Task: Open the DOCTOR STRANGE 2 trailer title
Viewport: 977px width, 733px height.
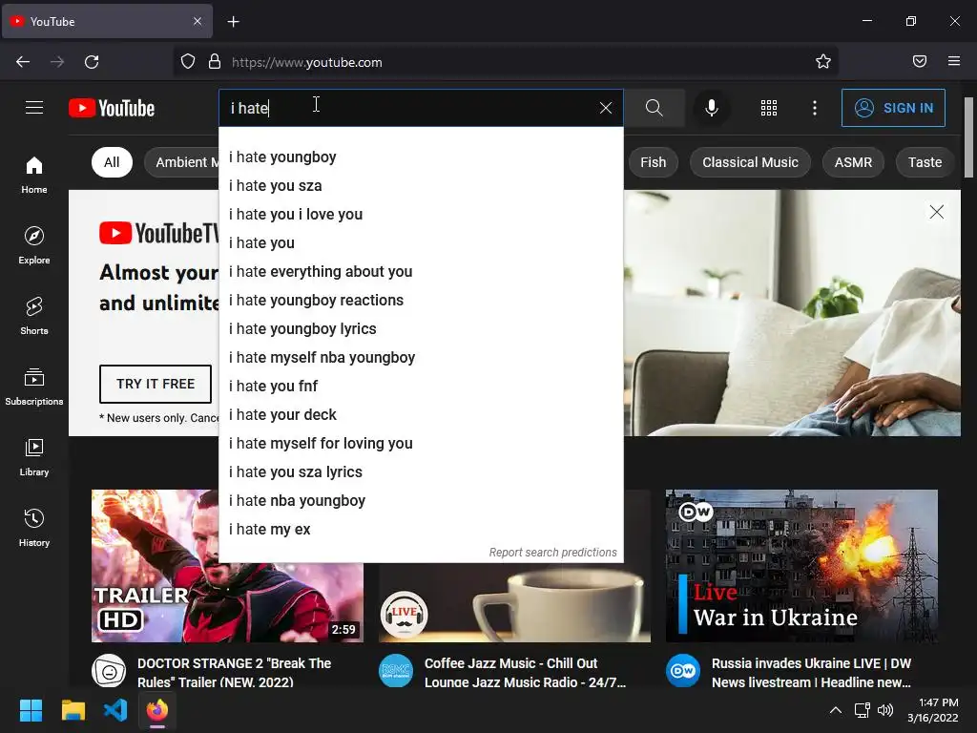Action: pos(235,673)
